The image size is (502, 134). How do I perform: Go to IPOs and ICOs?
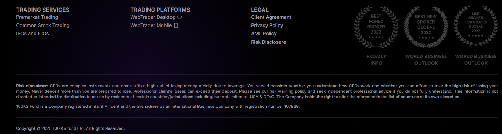(32, 33)
